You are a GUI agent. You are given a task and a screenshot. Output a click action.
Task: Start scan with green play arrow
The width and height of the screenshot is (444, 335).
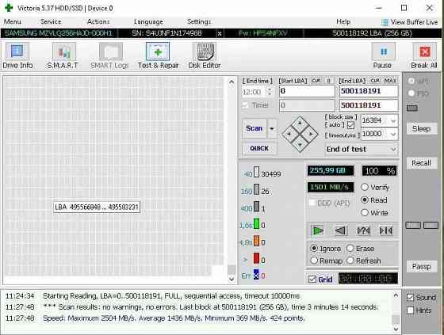tap(317, 231)
